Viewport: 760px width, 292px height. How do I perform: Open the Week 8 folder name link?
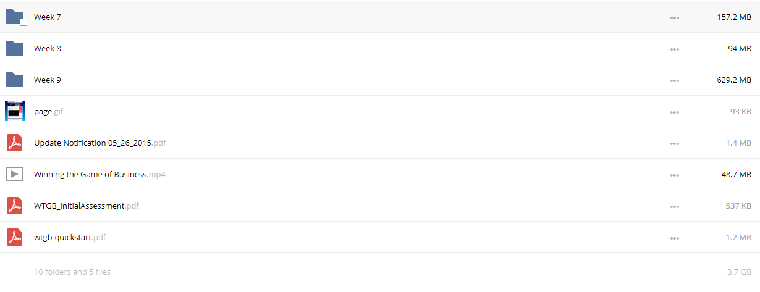click(48, 48)
